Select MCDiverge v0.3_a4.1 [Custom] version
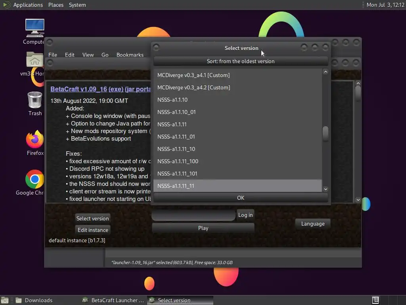The width and height of the screenshot is (406, 305). coord(237,75)
